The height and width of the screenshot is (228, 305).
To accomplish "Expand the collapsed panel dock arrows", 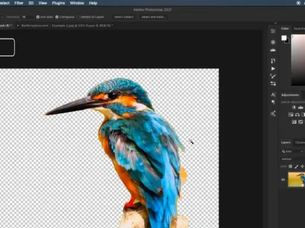I will 275,23.
